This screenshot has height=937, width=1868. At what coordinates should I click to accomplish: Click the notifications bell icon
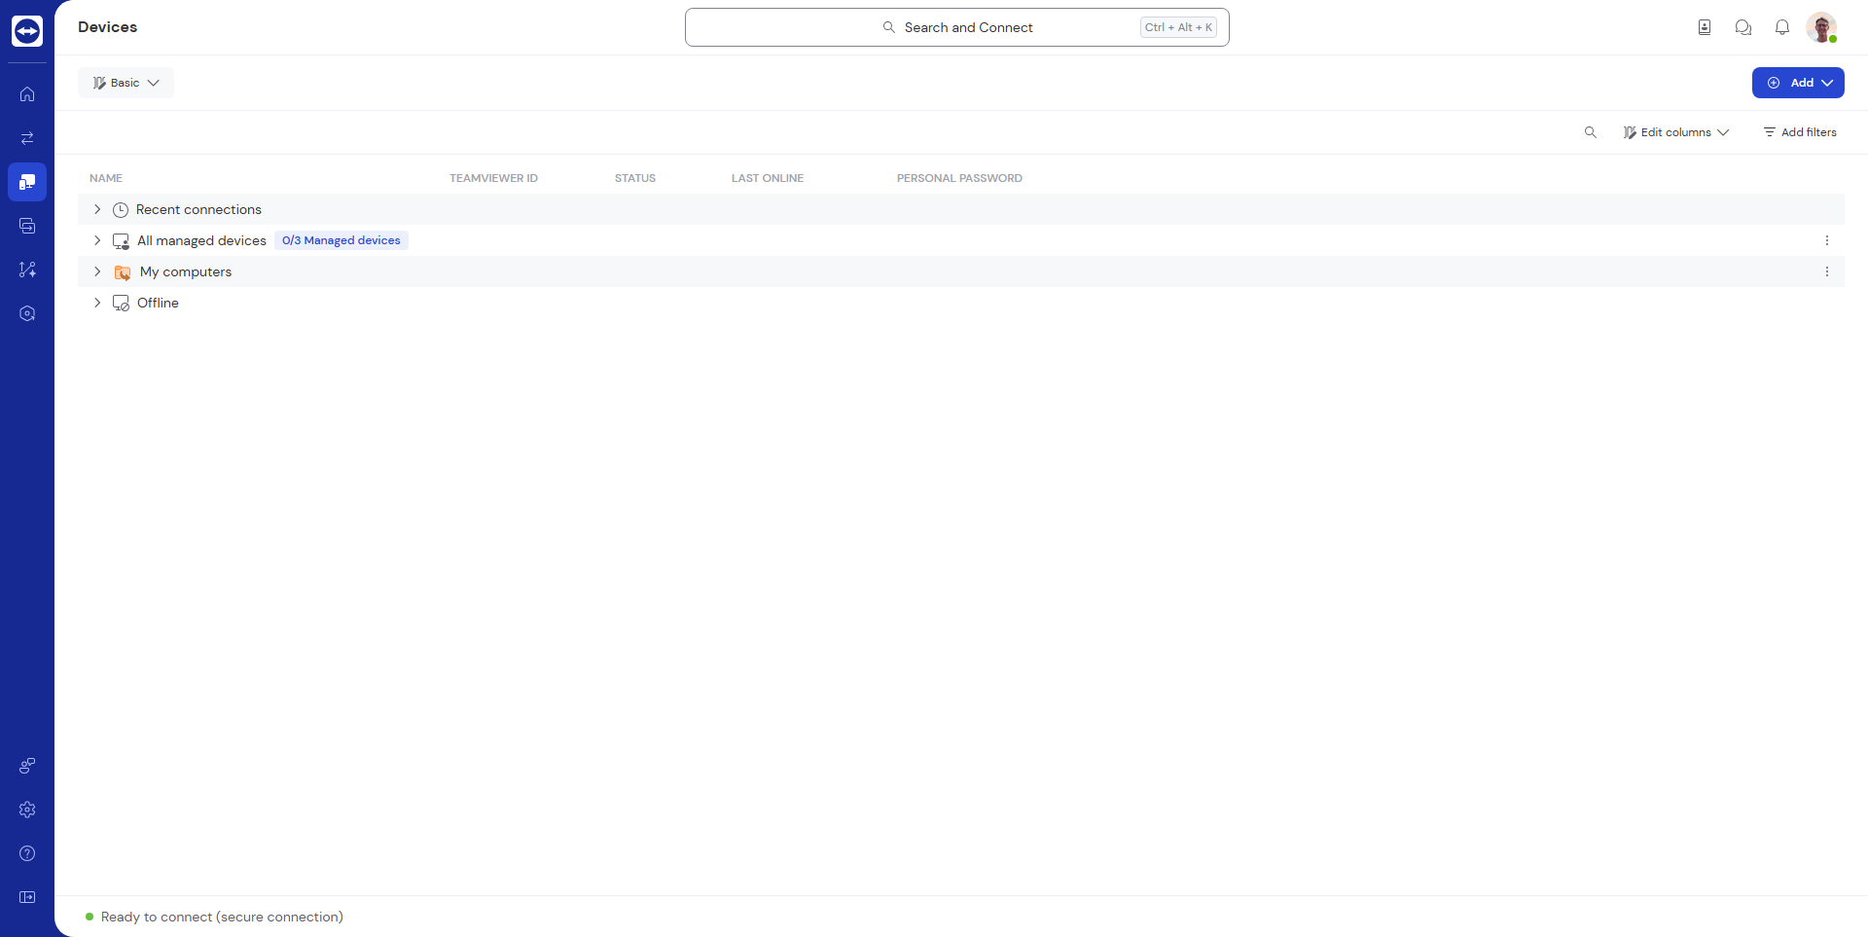(1781, 27)
